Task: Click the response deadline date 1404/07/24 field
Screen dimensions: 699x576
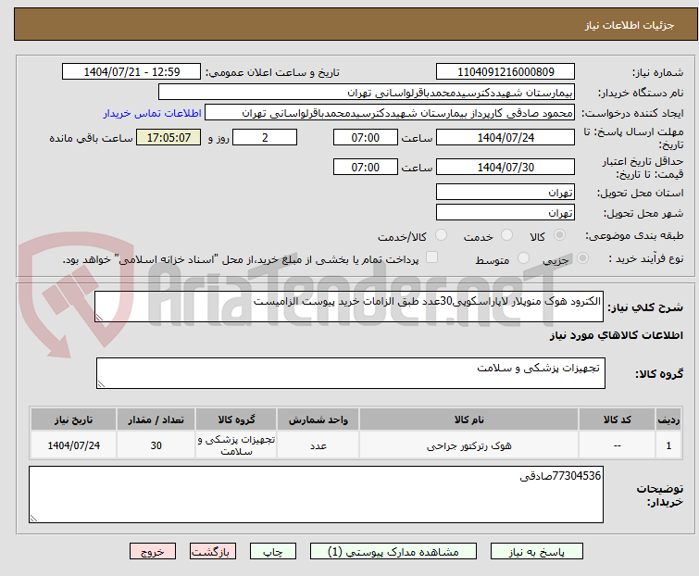Action: 506,137
